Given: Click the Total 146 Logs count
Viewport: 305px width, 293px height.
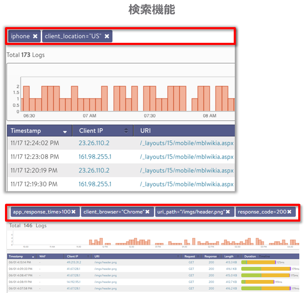Looking at the screenshot, I should [x=28, y=226].
